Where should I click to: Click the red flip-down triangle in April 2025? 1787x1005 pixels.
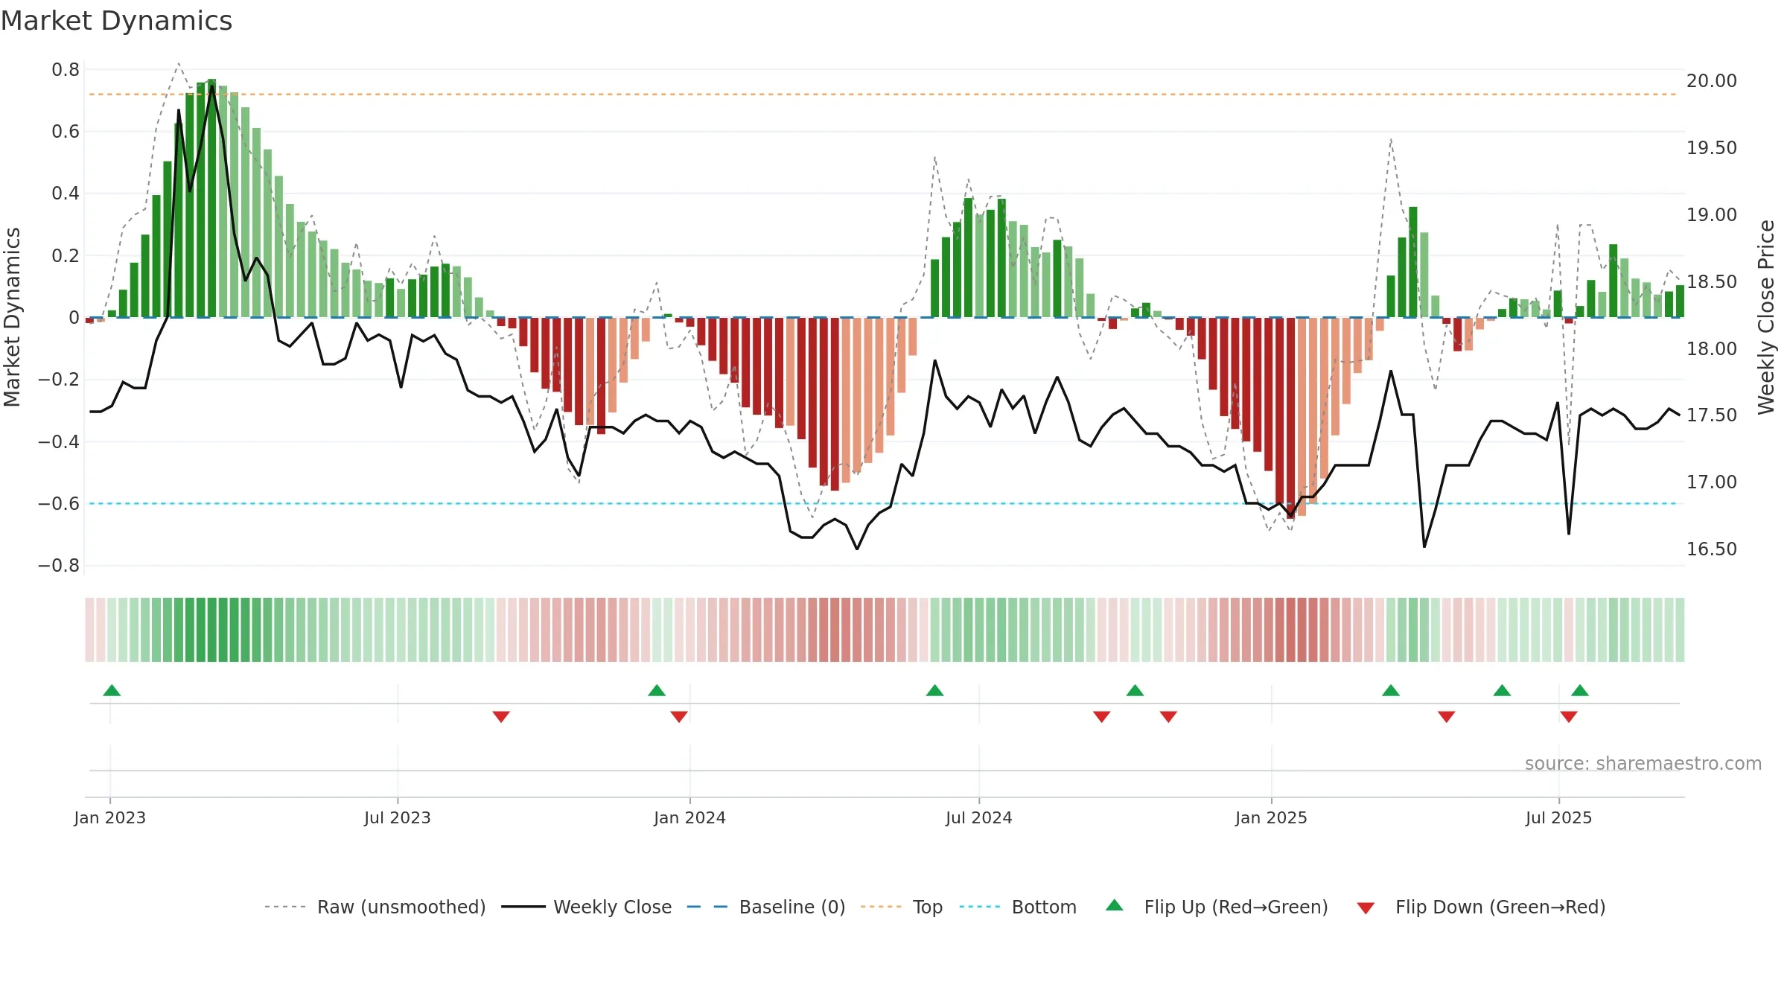pos(1447,717)
